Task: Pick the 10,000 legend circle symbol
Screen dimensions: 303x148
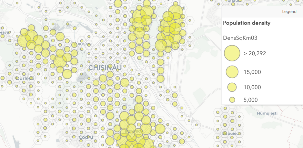Action: tap(232, 87)
